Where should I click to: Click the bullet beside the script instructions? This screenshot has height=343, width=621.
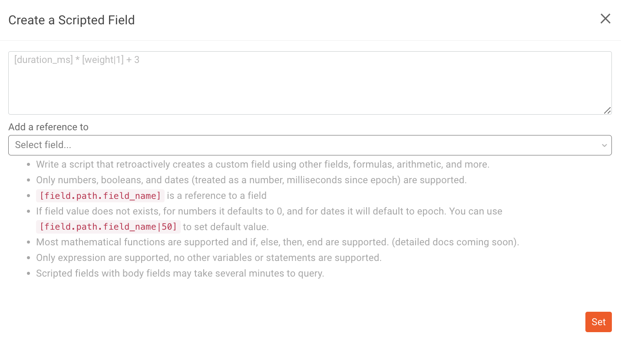[28, 164]
